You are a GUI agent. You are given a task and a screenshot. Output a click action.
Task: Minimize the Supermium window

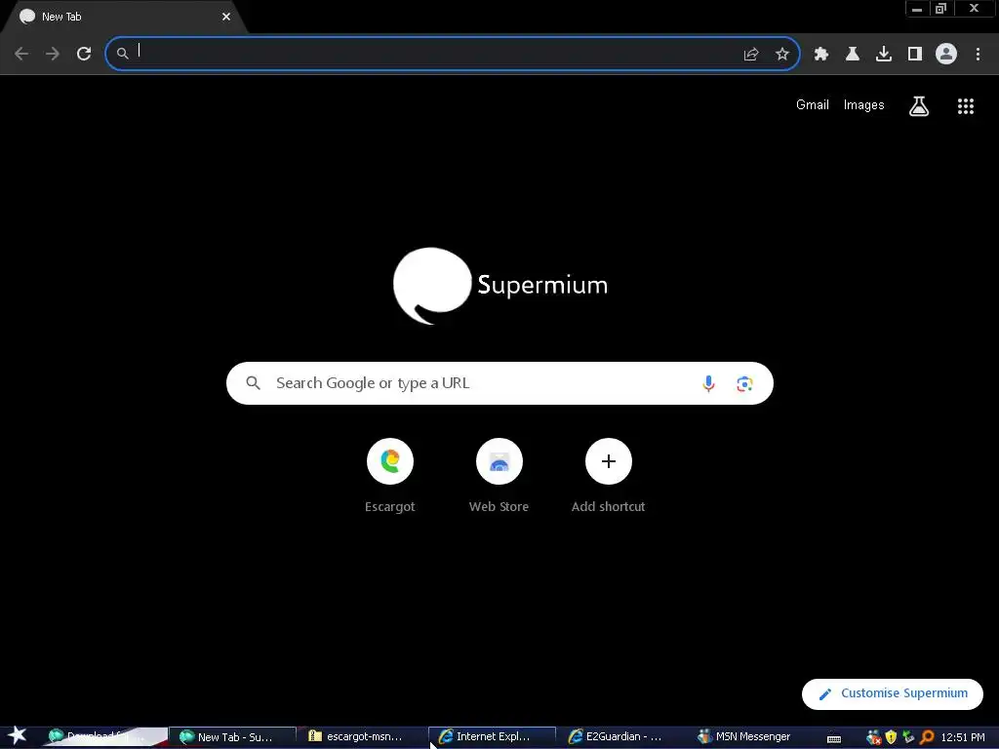[917, 9]
